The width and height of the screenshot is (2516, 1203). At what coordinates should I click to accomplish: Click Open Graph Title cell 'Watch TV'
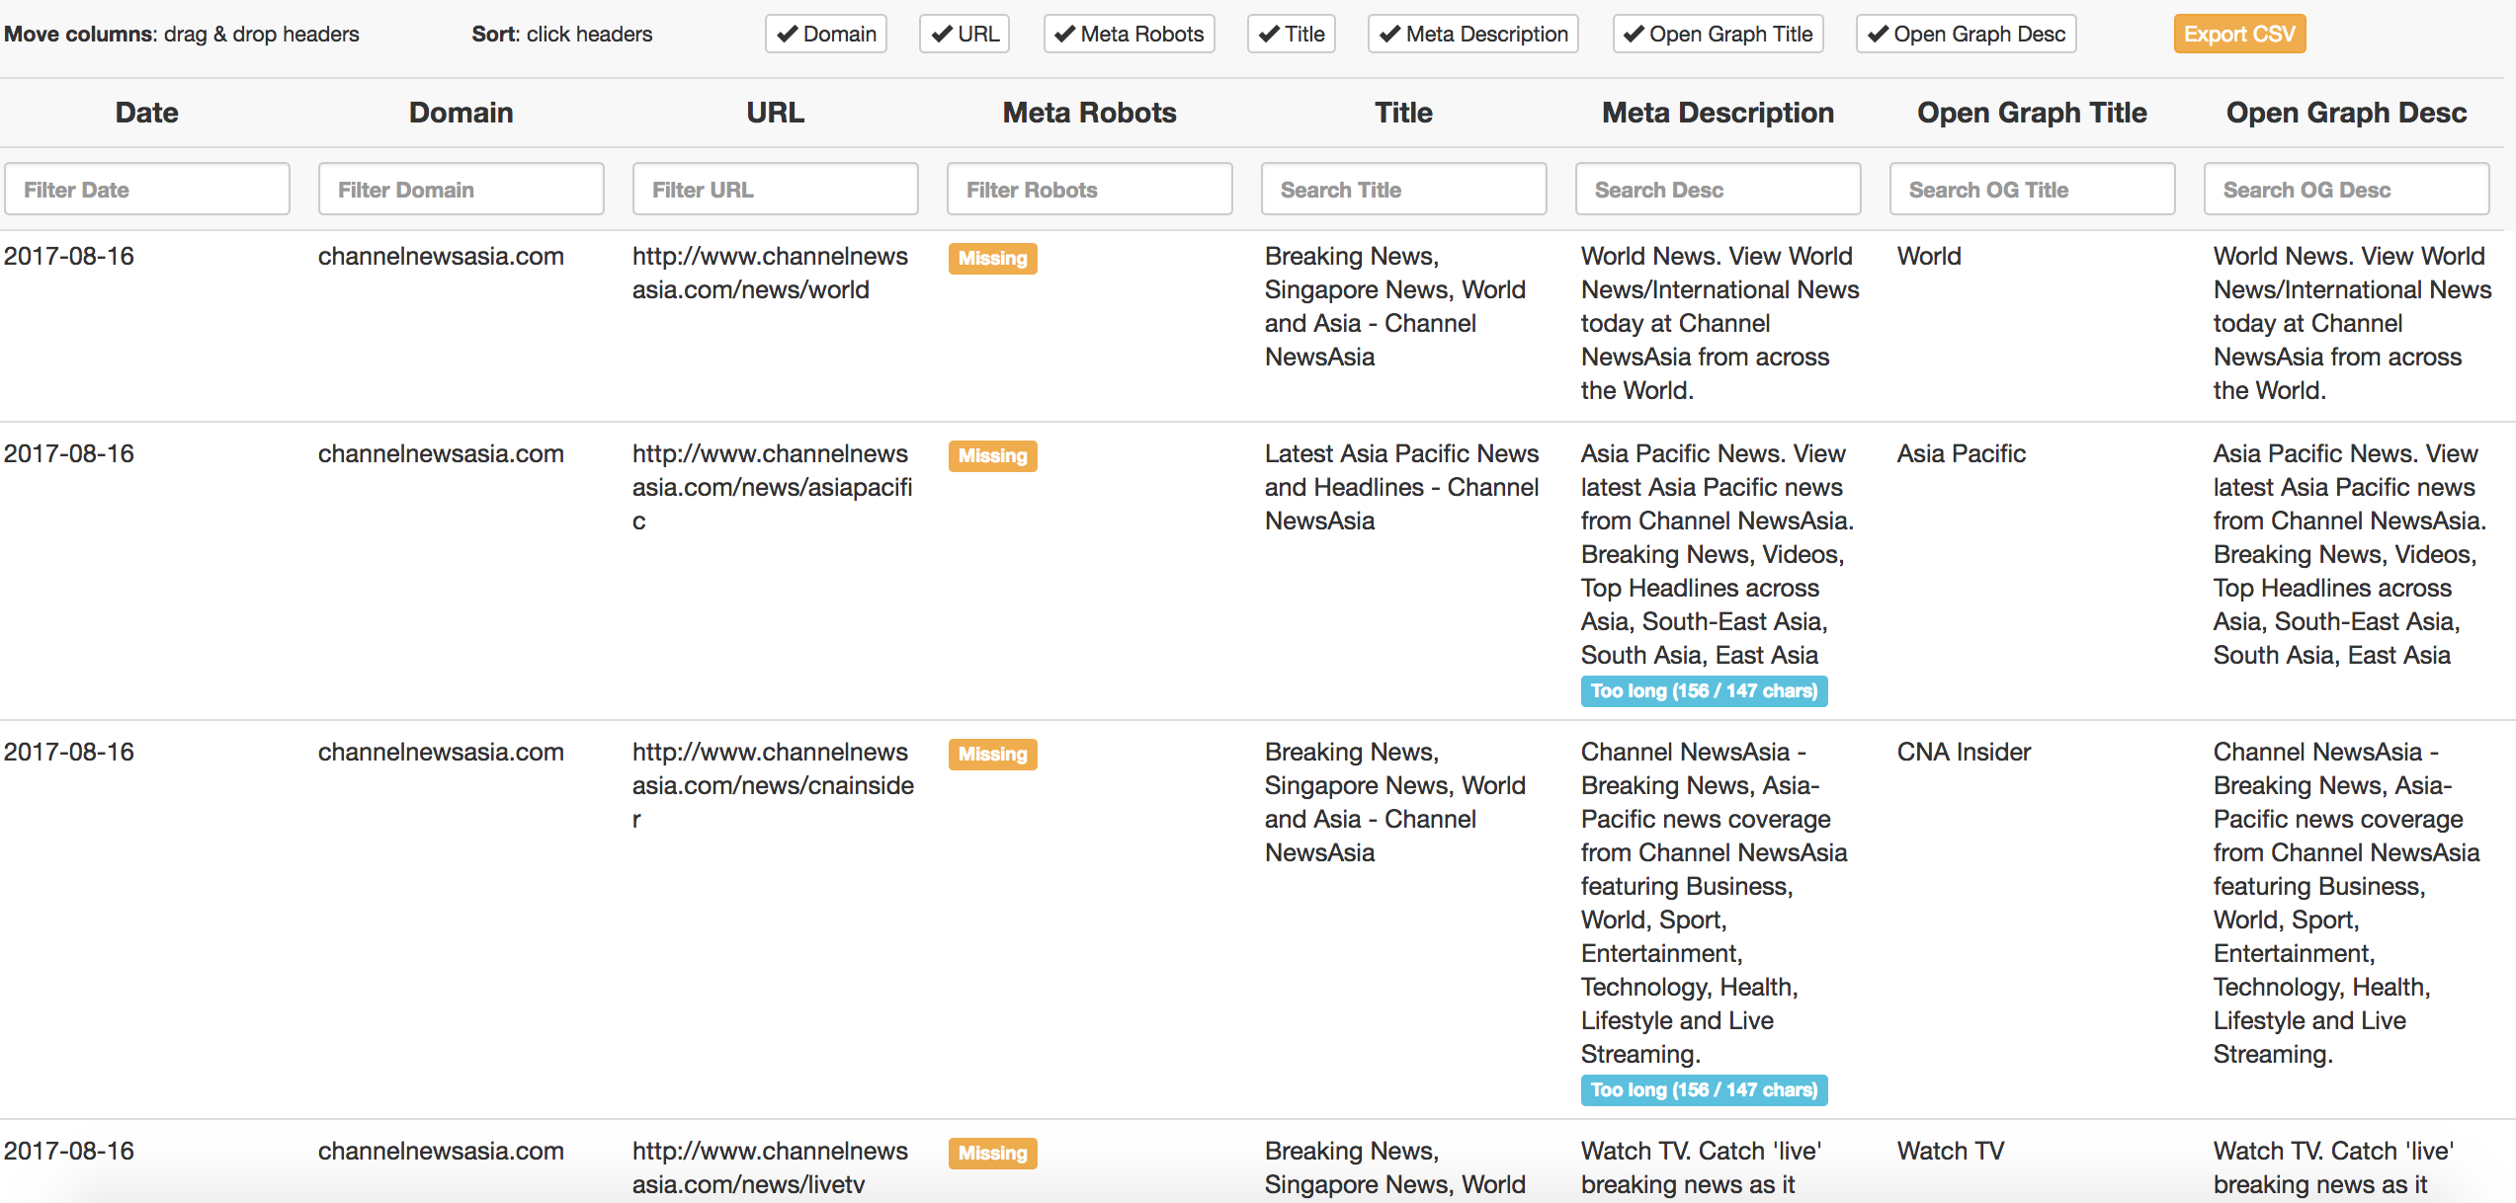(1951, 1152)
